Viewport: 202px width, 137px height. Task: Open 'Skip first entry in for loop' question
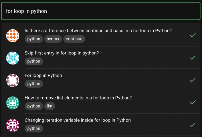(62, 53)
